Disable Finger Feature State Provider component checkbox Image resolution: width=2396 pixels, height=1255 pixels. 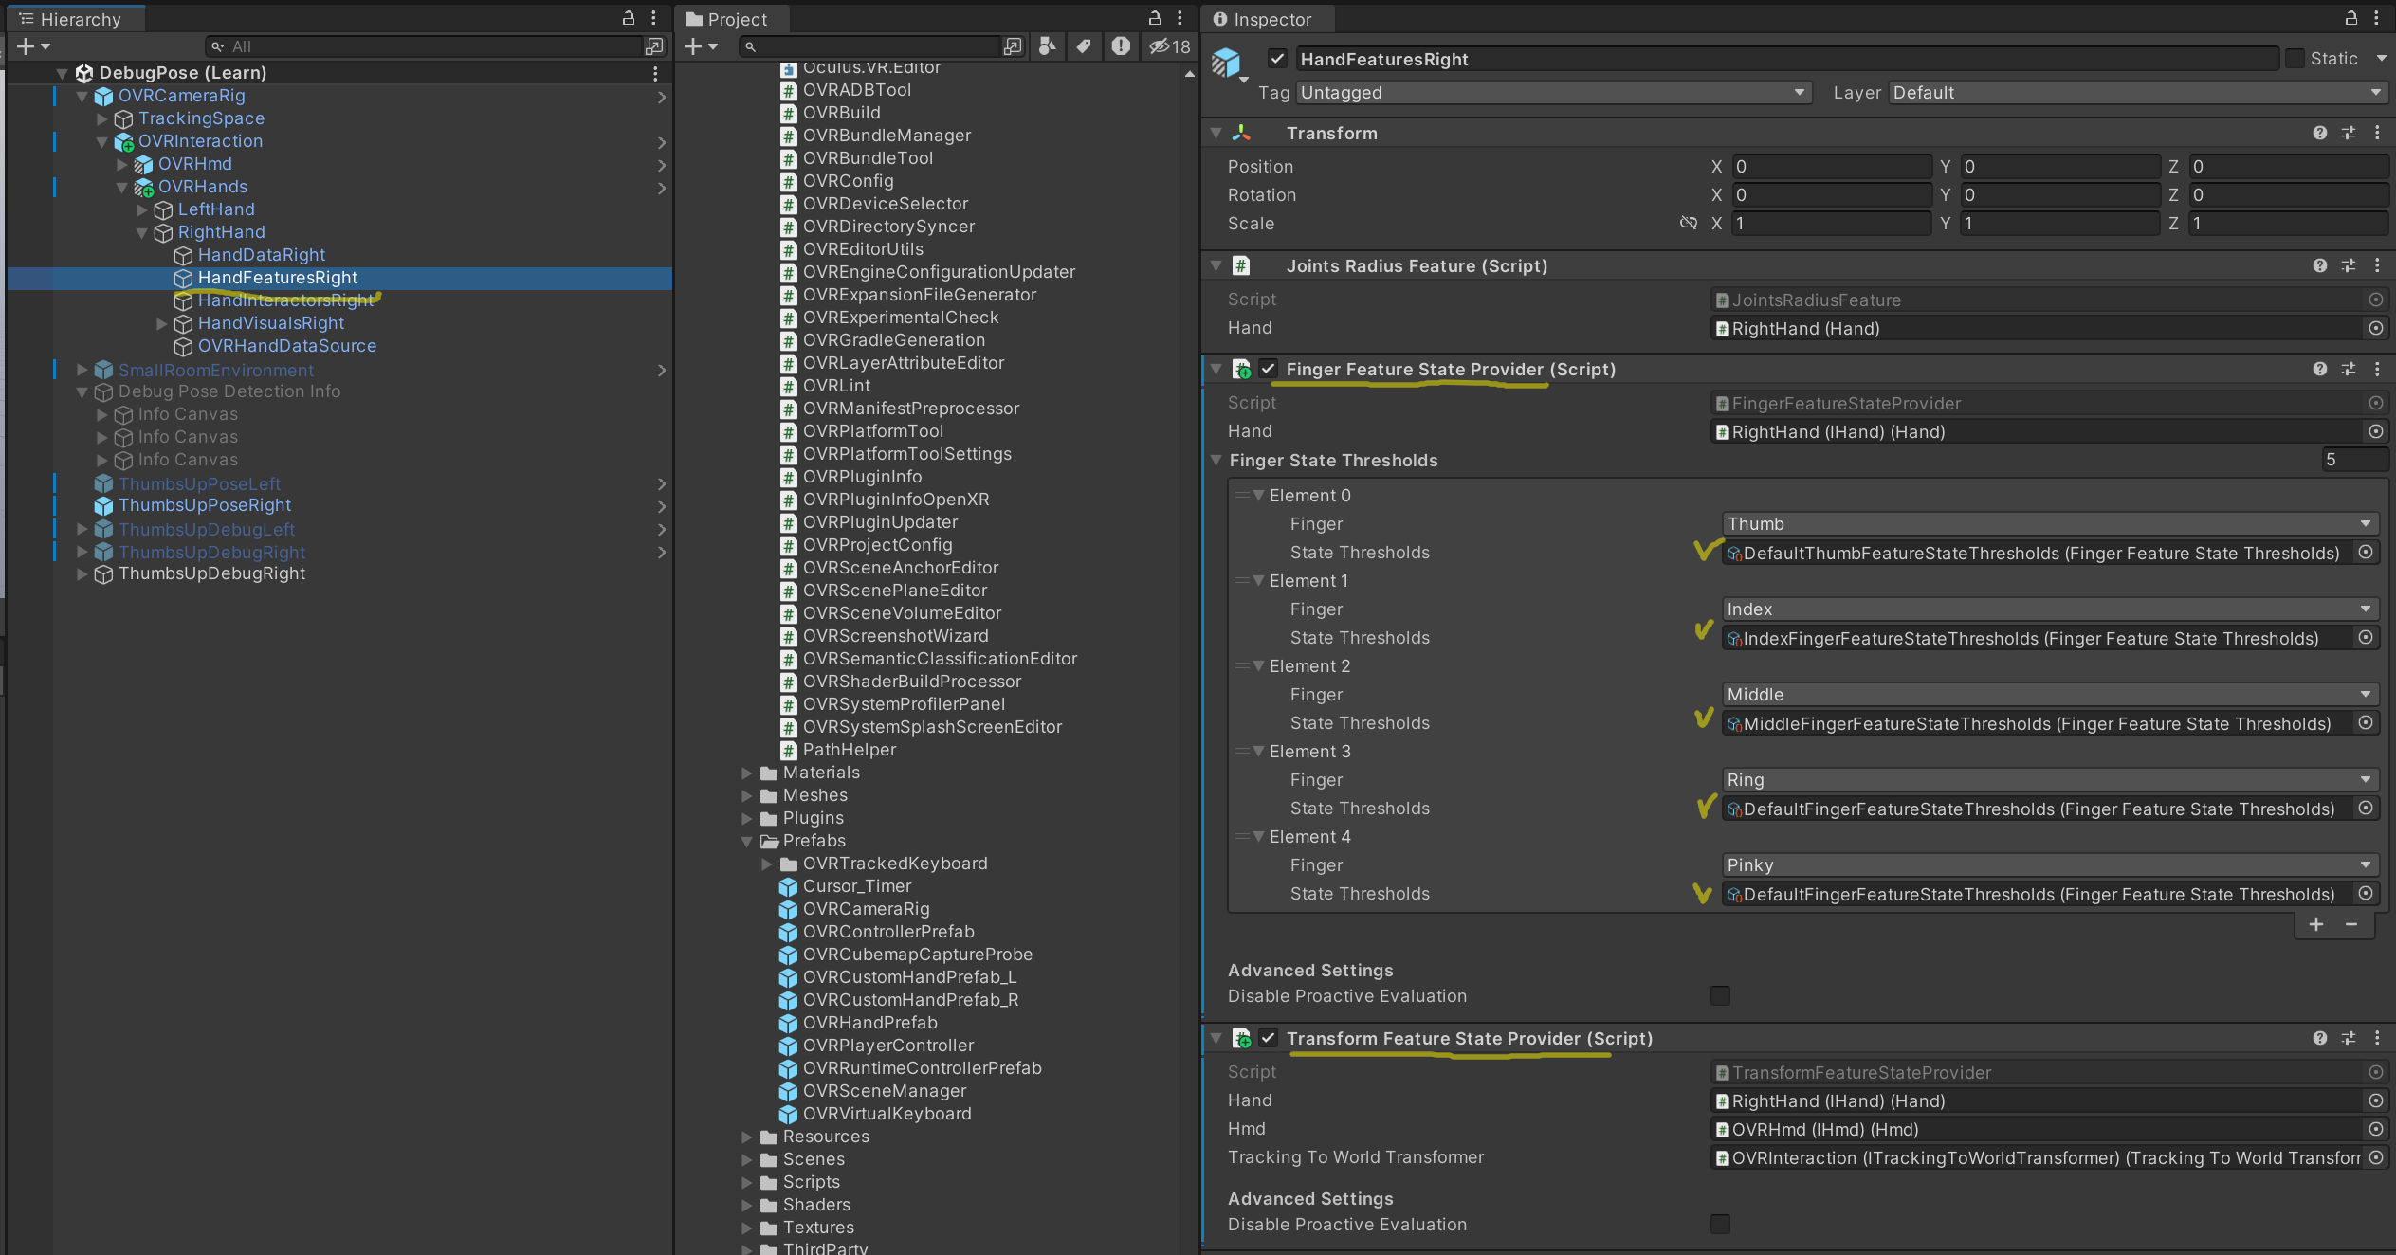coord(1268,370)
